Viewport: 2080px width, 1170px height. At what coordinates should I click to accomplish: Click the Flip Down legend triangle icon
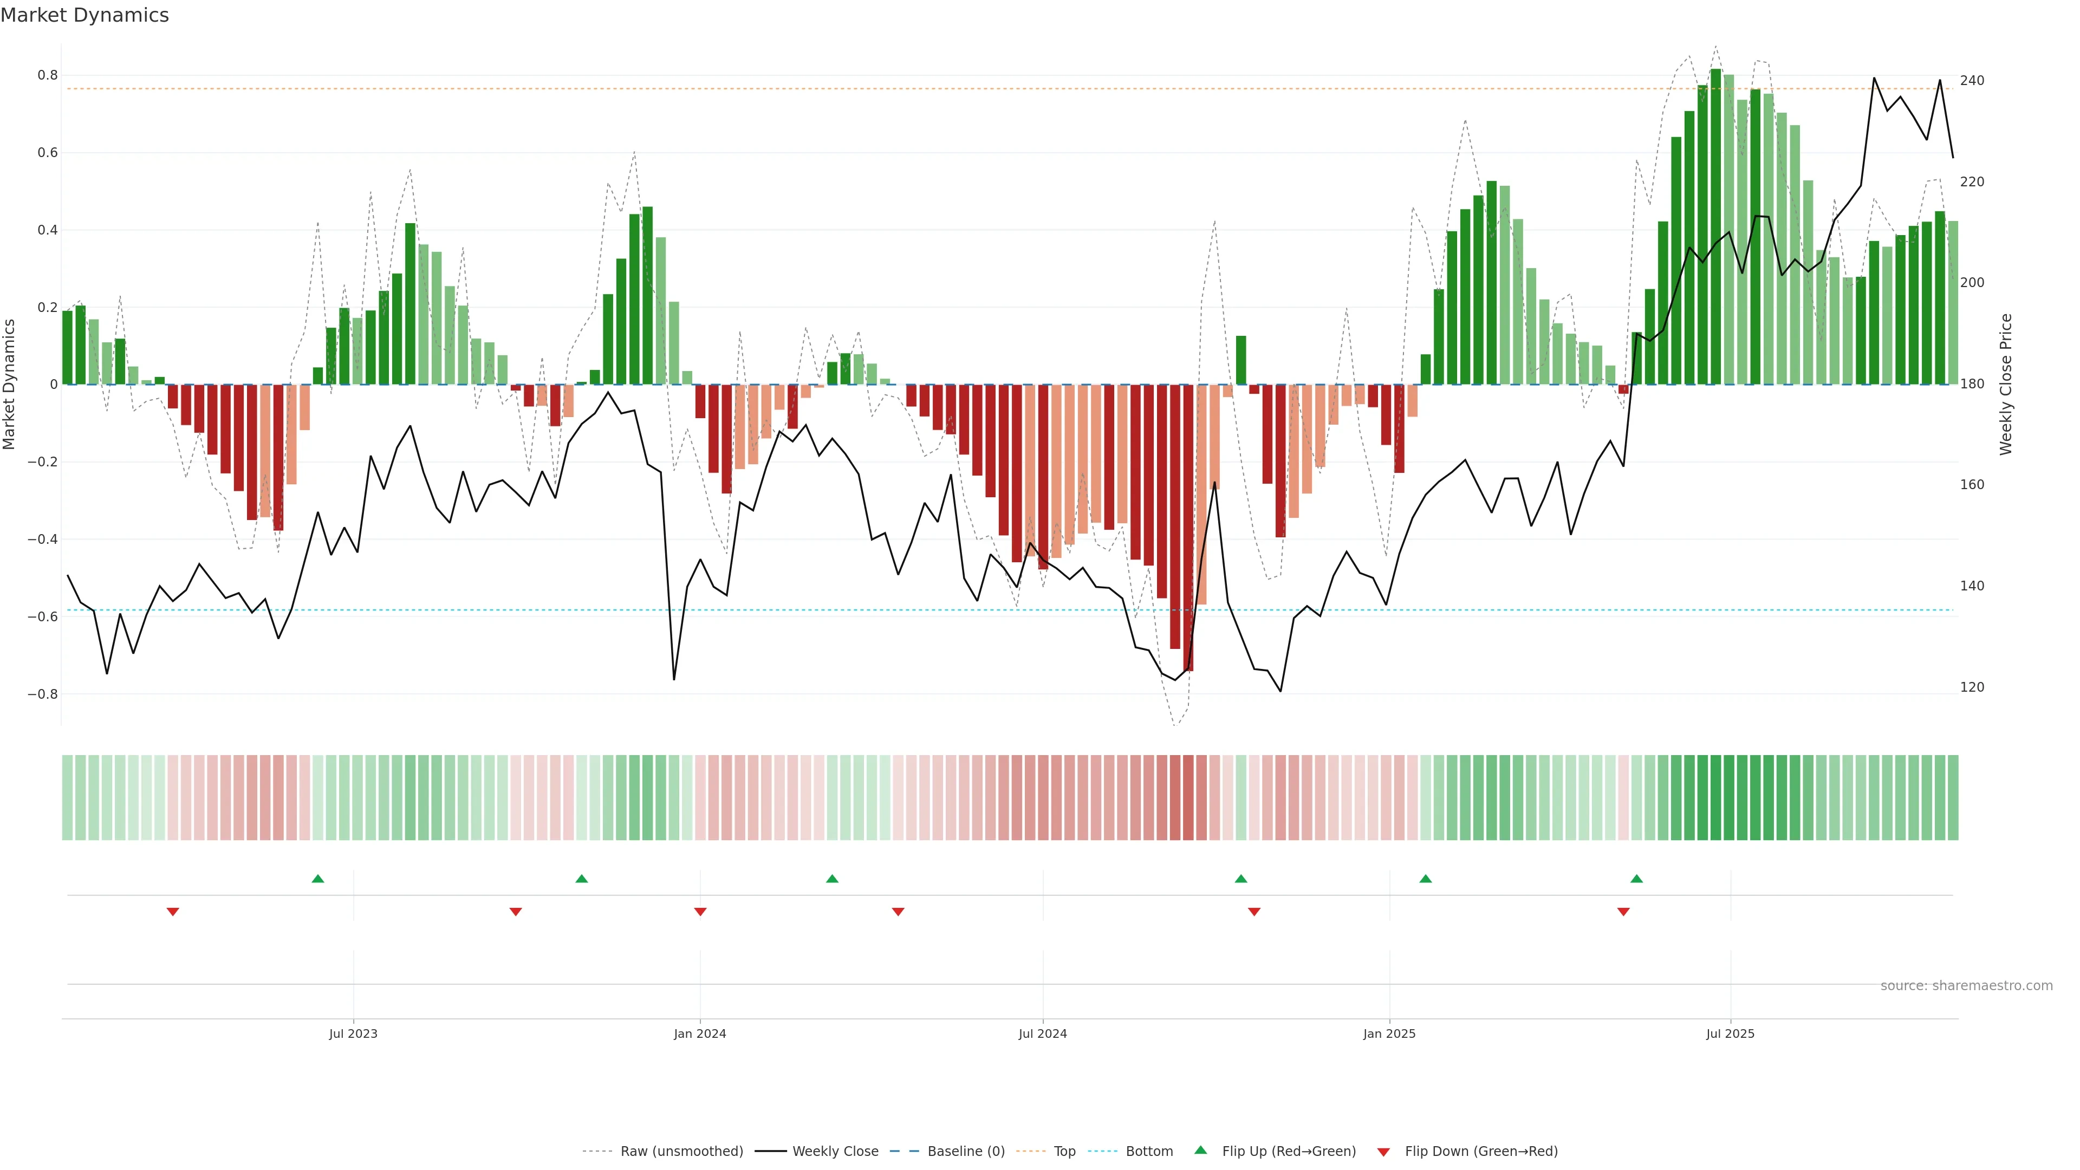[x=1383, y=1152]
